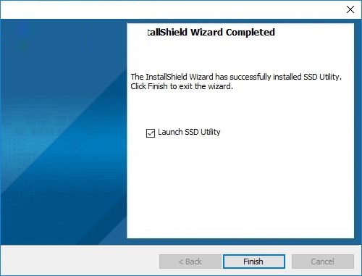The image size is (362, 276).
Task: Click the 'Launch SSD Utility' label text
Action: [x=189, y=132]
